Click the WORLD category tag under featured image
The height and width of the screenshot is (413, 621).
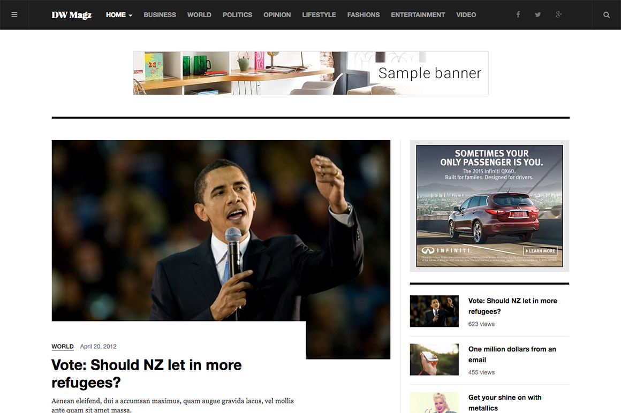(63, 347)
